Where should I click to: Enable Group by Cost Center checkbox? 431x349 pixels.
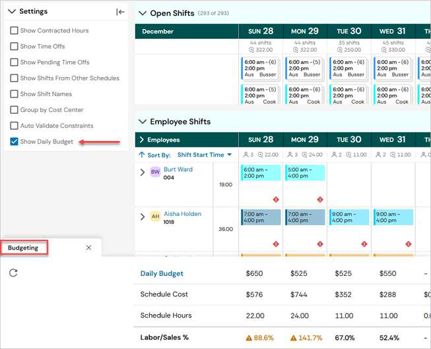click(14, 110)
